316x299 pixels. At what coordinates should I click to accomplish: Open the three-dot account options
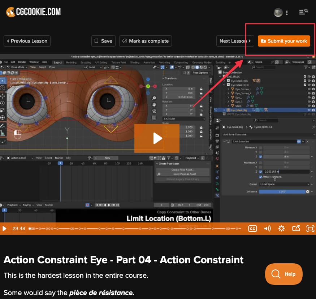287,13
